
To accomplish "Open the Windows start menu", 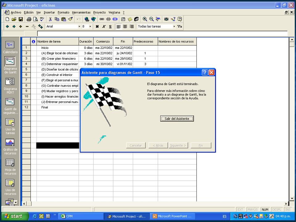I will click(x=15, y=216).
